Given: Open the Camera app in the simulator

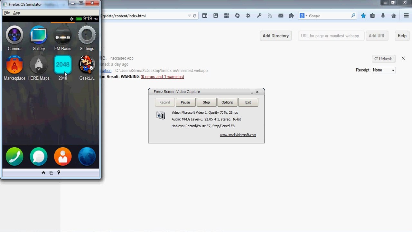Looking at the screenshot, I should (x=14, y=35).
